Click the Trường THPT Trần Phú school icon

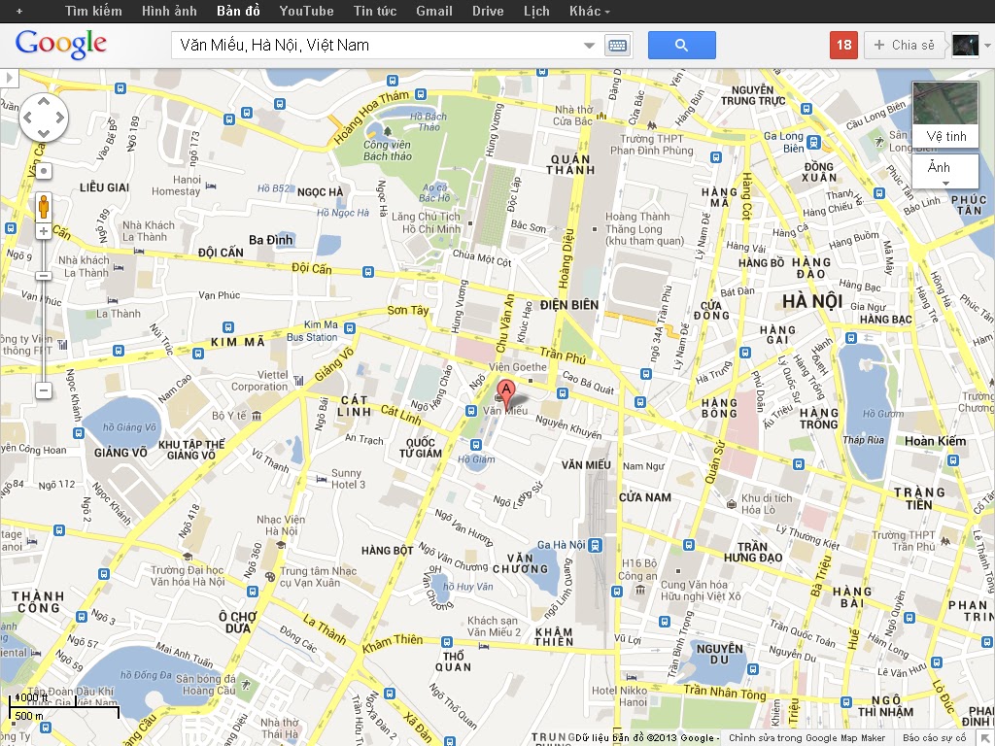tap(945, 541)
